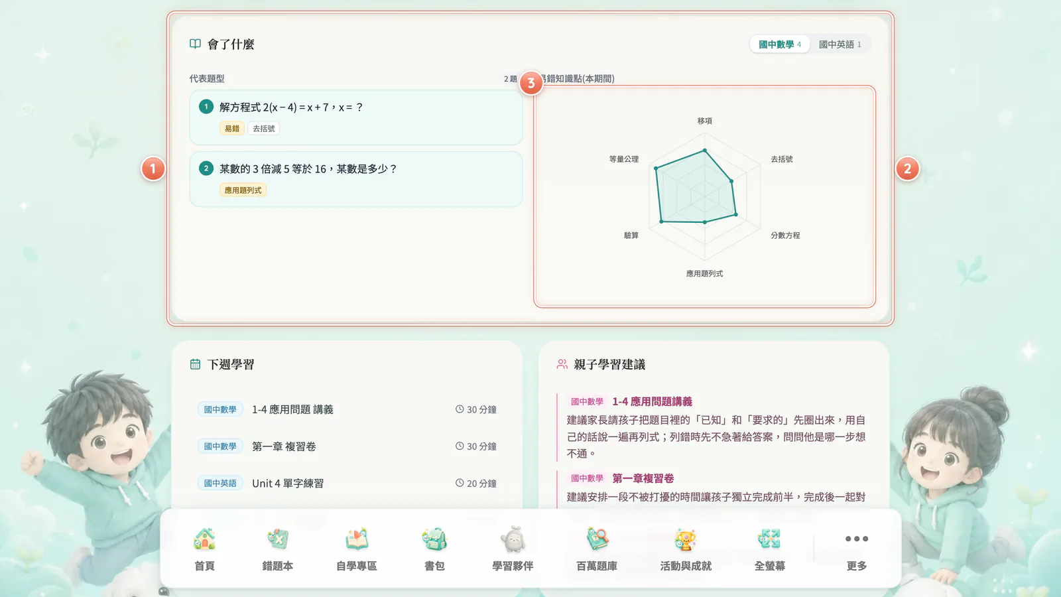Click the 應用題列式 radar chart label
Screen dimensions: 1061x597
[704, 273]
